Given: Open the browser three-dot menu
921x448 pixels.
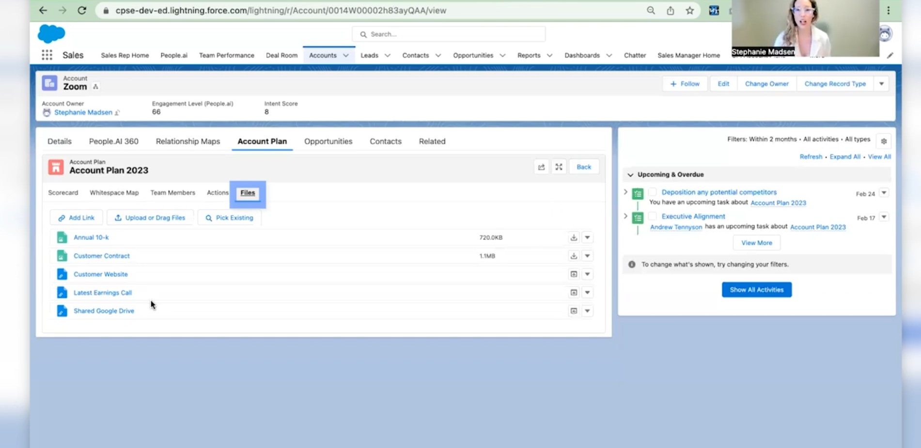Looking at the screenshot, I should pos(889,10).
